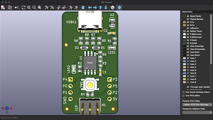Toggle visibility of F.Cu layer
Image resolution: width=213 pixels, height=120 pixels.
click(x=188, y=22)
